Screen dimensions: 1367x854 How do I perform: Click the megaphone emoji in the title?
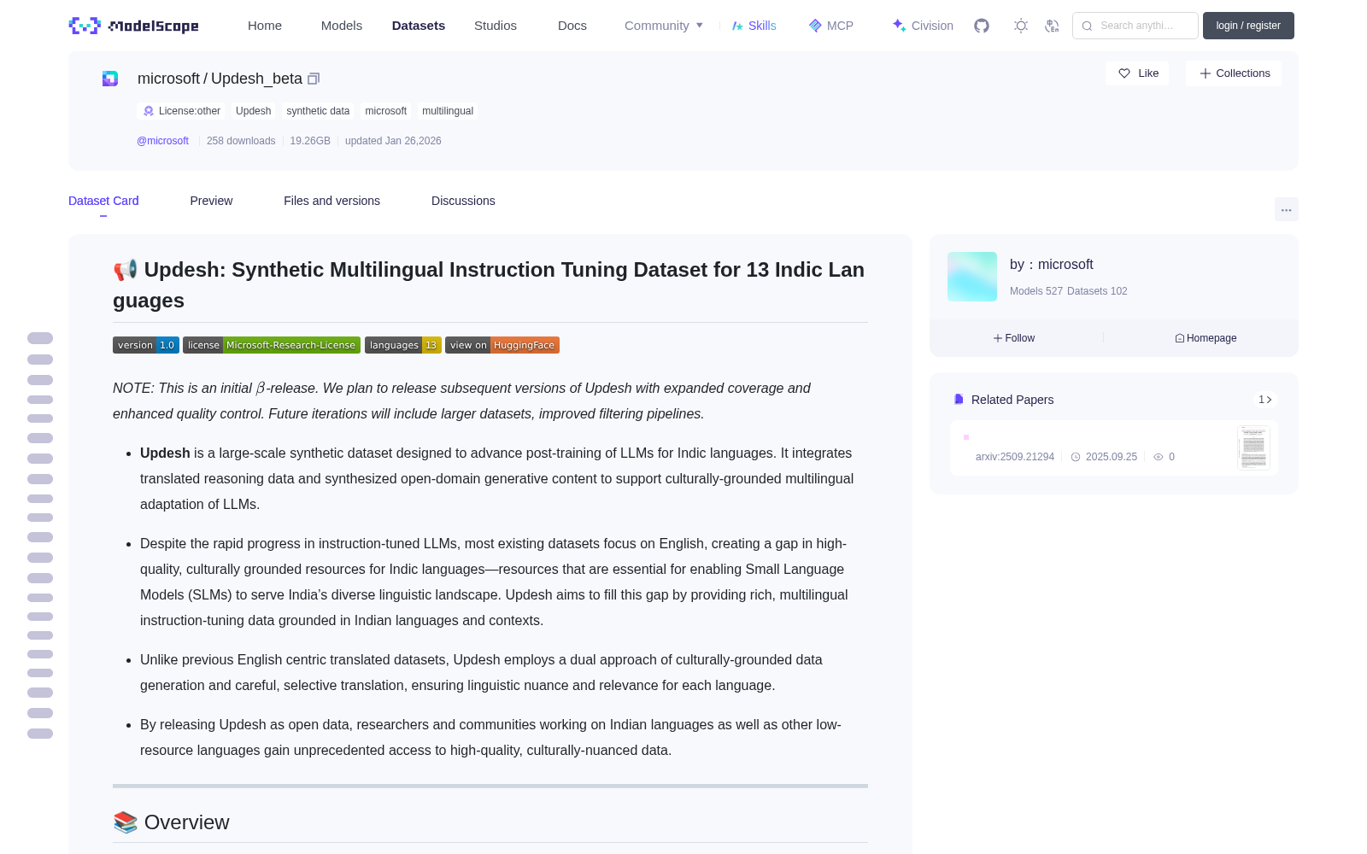coord(126,270)
